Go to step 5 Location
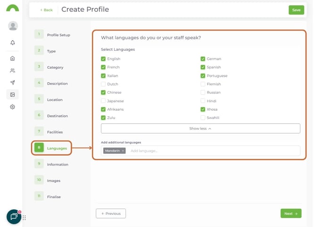Image resolution: width=316 pixels, height=227 pixels. point(54,100)
